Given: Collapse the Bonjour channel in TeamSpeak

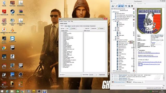Looking at the screenshot, I should (x=112, y=12).
